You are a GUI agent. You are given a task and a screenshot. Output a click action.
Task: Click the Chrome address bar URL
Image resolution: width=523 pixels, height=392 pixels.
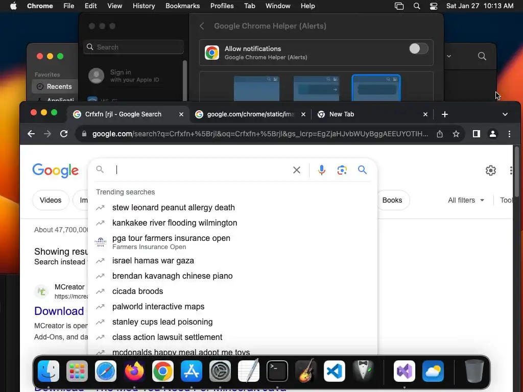(x=260, y=134)
